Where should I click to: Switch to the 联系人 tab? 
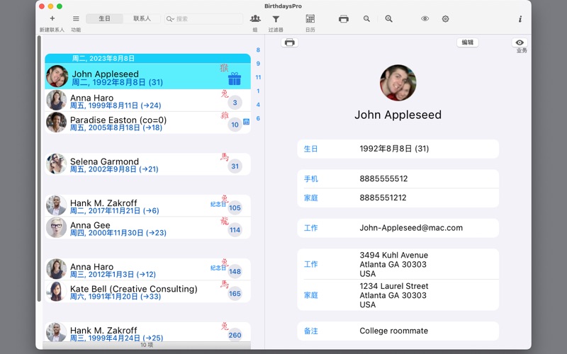point(142,18)
